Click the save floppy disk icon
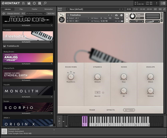The image size is (167, 138). pos(29,3)
